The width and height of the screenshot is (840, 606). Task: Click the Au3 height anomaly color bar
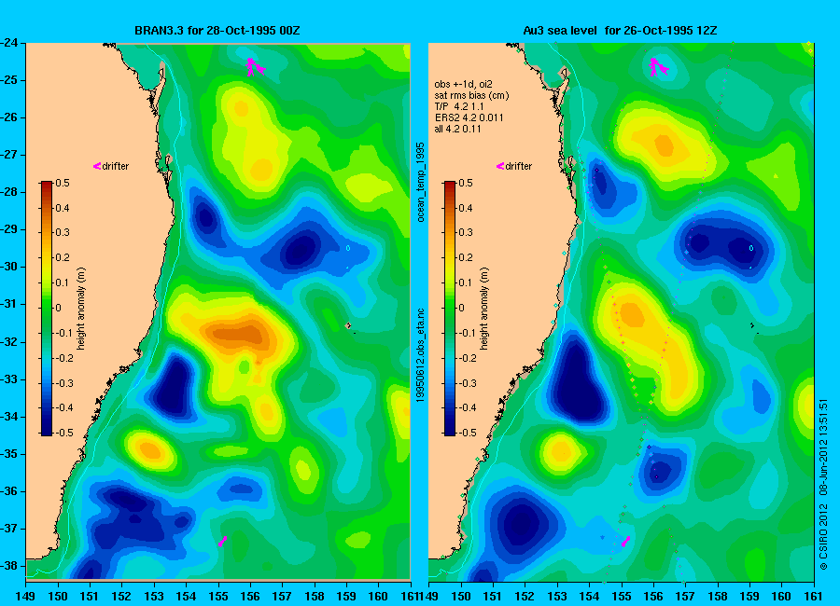coord(450,308)
